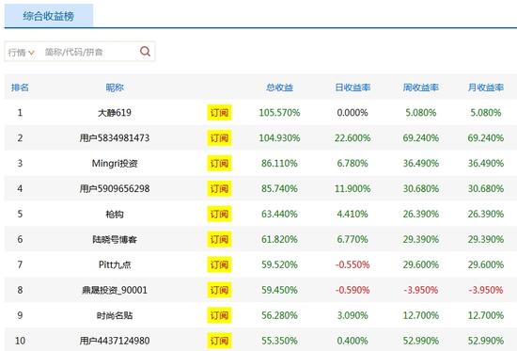Click 订阅 in the 枪钩 row
Image resolution: width=517 pixels, height=351 pixels.
[219, 214]
